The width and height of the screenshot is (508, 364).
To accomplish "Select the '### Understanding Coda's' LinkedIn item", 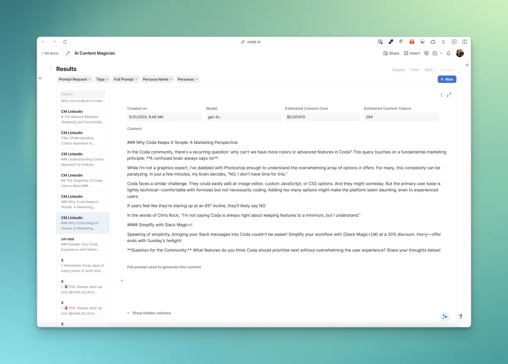I will click(x=83, y=159).
